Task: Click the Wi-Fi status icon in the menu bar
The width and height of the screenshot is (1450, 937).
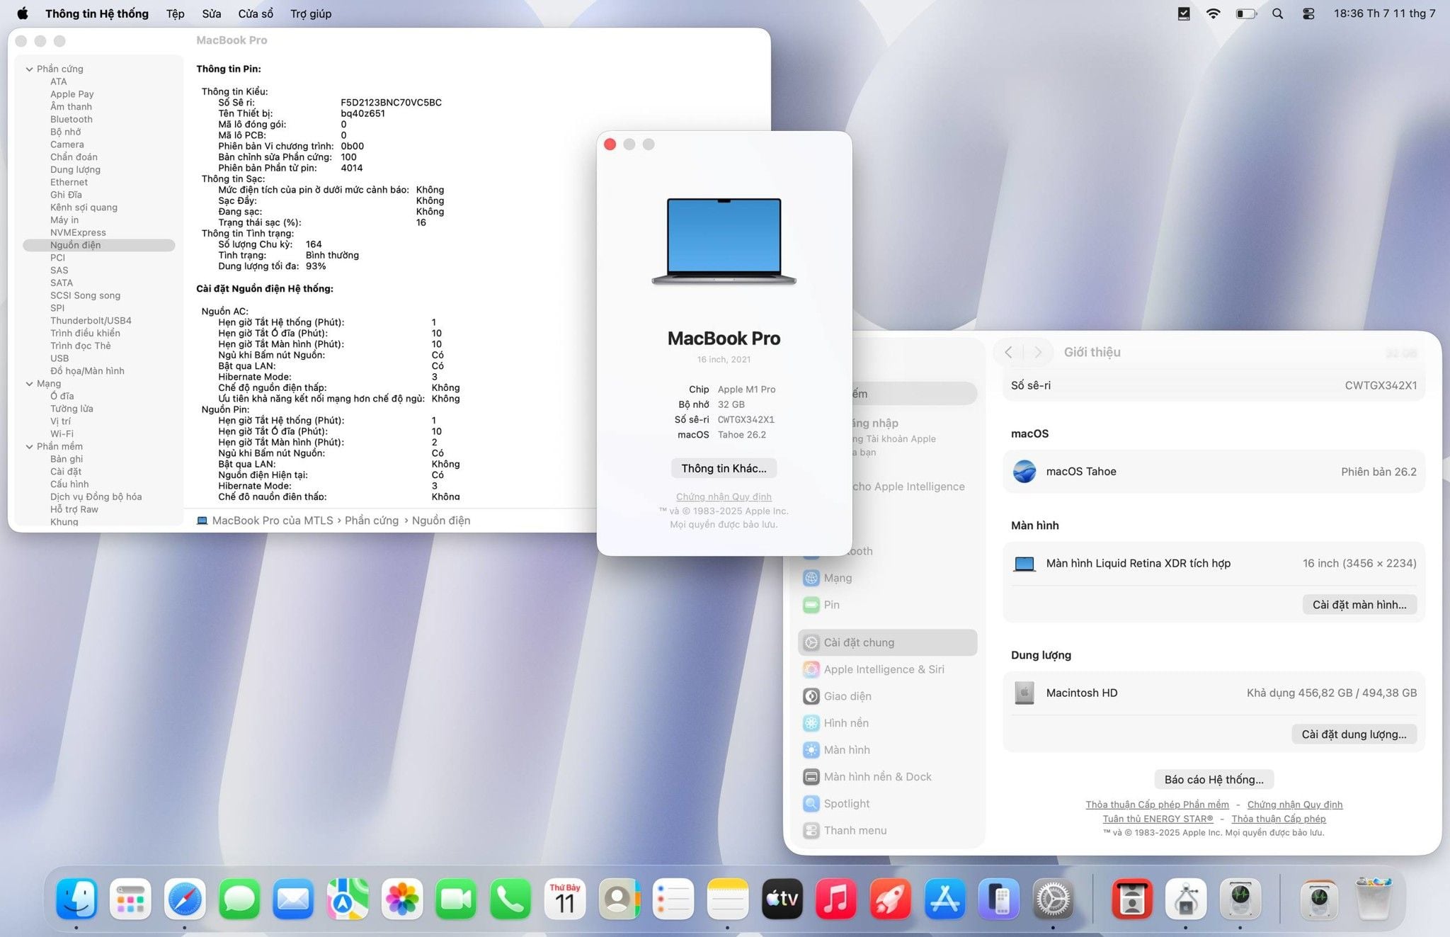Action: click(1214, 13)
